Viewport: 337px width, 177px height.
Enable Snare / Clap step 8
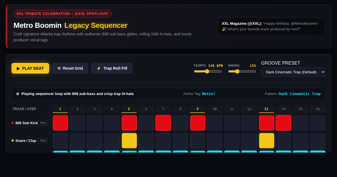tap(181, 140)
